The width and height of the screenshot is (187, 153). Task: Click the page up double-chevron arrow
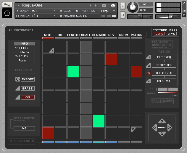[162, 121]
